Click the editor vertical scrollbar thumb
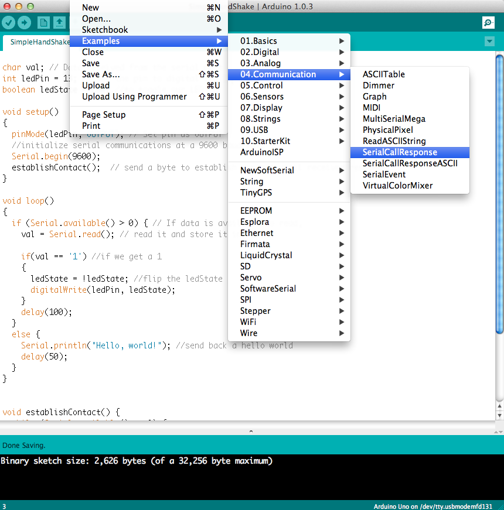The image size is (504, 510). pyautogui.click(x=499, y=194)
